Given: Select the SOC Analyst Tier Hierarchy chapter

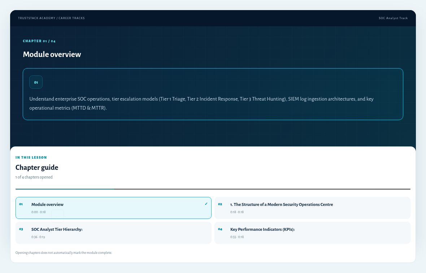Looking at the screenshot, I should point(113,233).
